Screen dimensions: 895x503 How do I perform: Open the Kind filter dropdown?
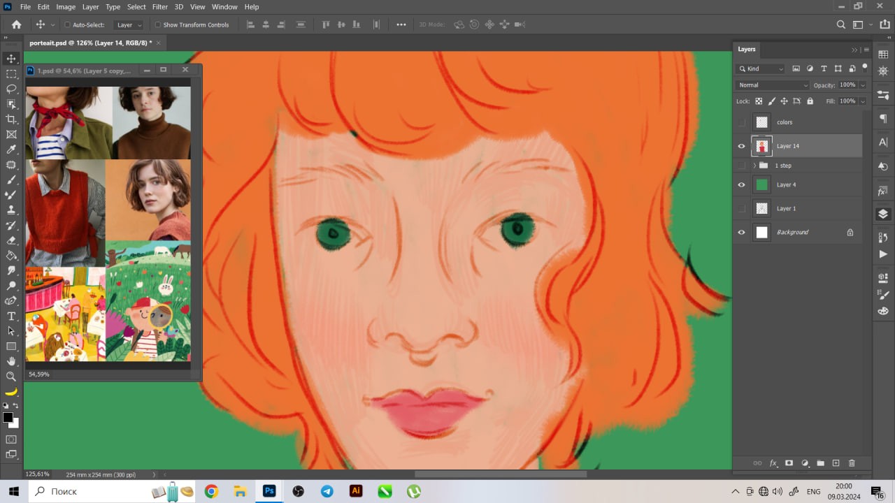(760, 68)
